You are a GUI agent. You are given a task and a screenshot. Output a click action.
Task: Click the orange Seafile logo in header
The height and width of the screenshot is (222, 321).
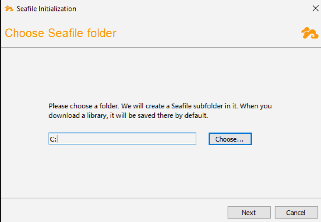click(310, 33)
